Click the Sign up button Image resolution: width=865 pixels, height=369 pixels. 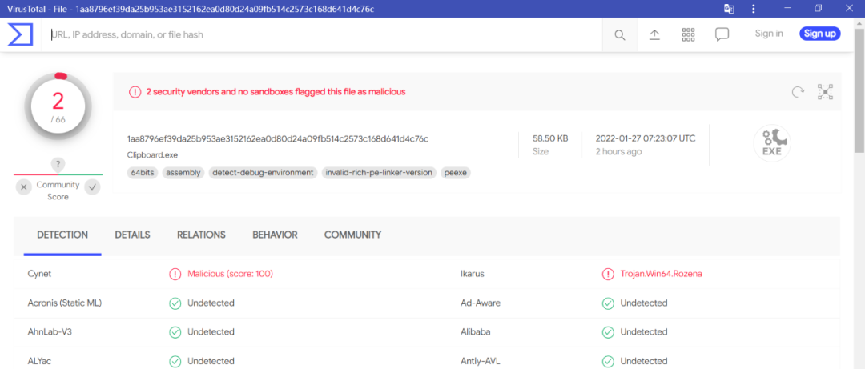click(820, 34)
